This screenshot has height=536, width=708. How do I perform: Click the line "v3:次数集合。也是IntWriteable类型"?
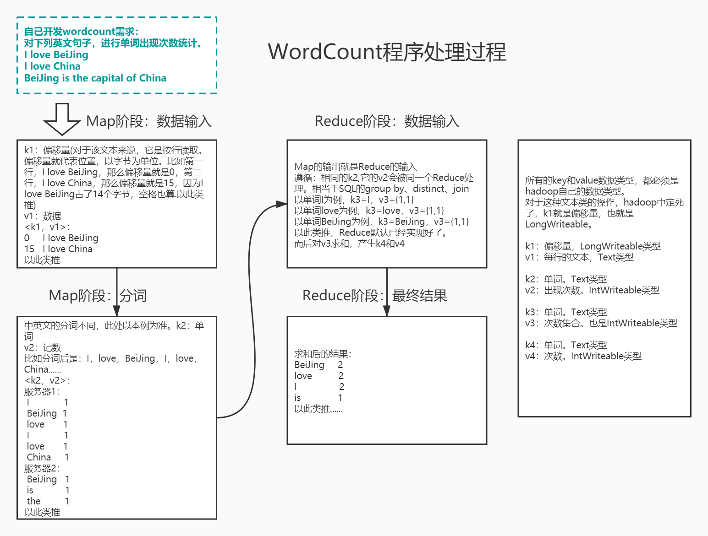pos(601,323)
